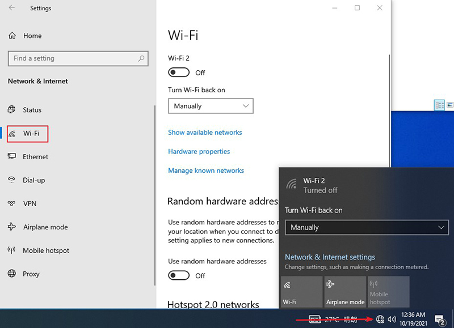454x328 pixels.
Task: Select Airplane mode in the Settings sidebar
Action: pos(38,227)
